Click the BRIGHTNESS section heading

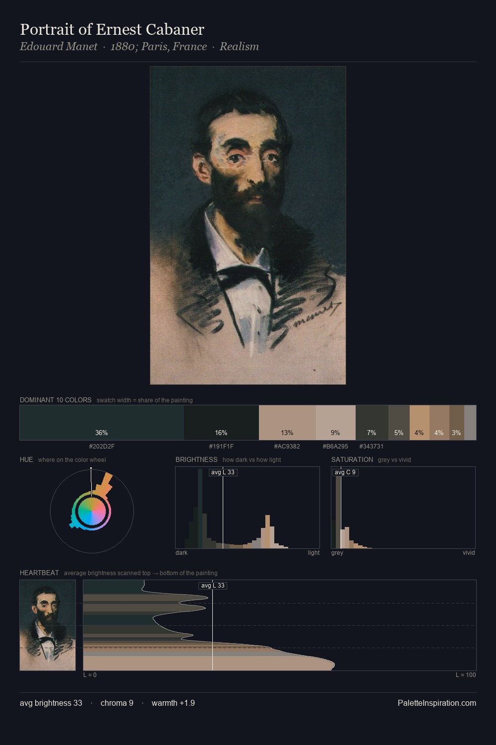[196, 459]
